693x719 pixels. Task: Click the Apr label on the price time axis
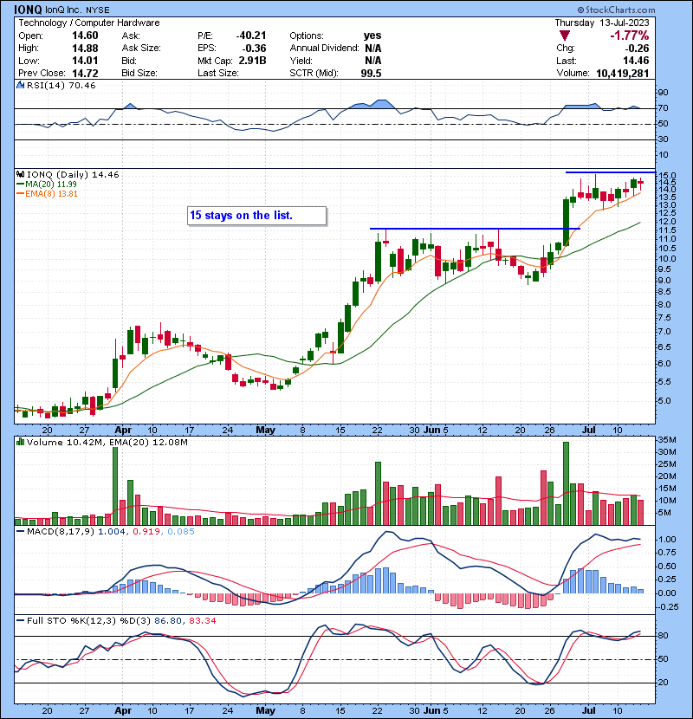click(123, 430)
